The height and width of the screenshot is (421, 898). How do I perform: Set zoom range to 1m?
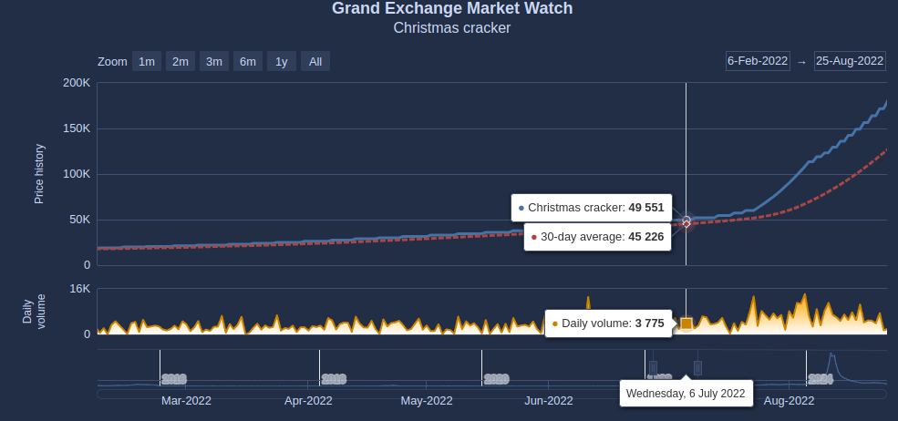click(x=147, y=61)
